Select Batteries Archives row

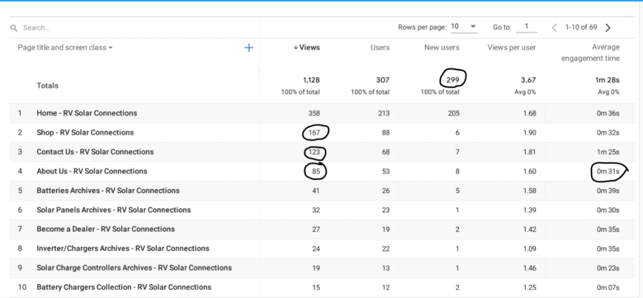107,191
